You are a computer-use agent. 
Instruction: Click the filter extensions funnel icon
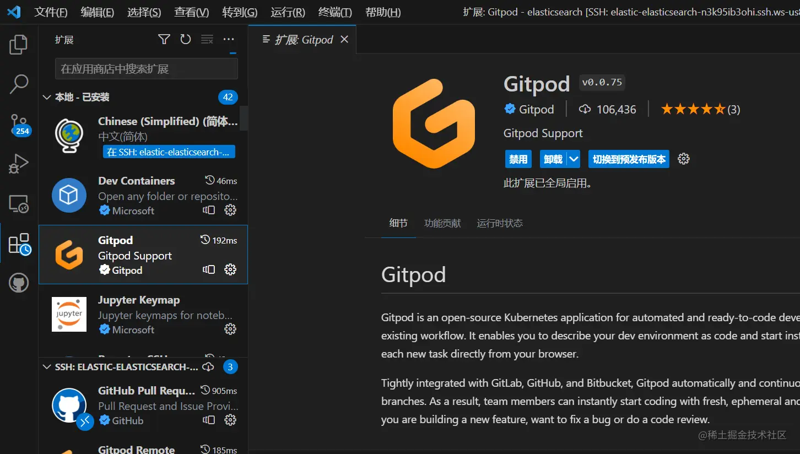pyautogui.click(x=164, y=39)
